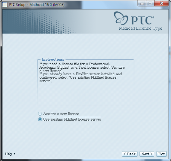171x161 pixels.
Task: Click the maximize button in title bar
Action: point(150,3)
